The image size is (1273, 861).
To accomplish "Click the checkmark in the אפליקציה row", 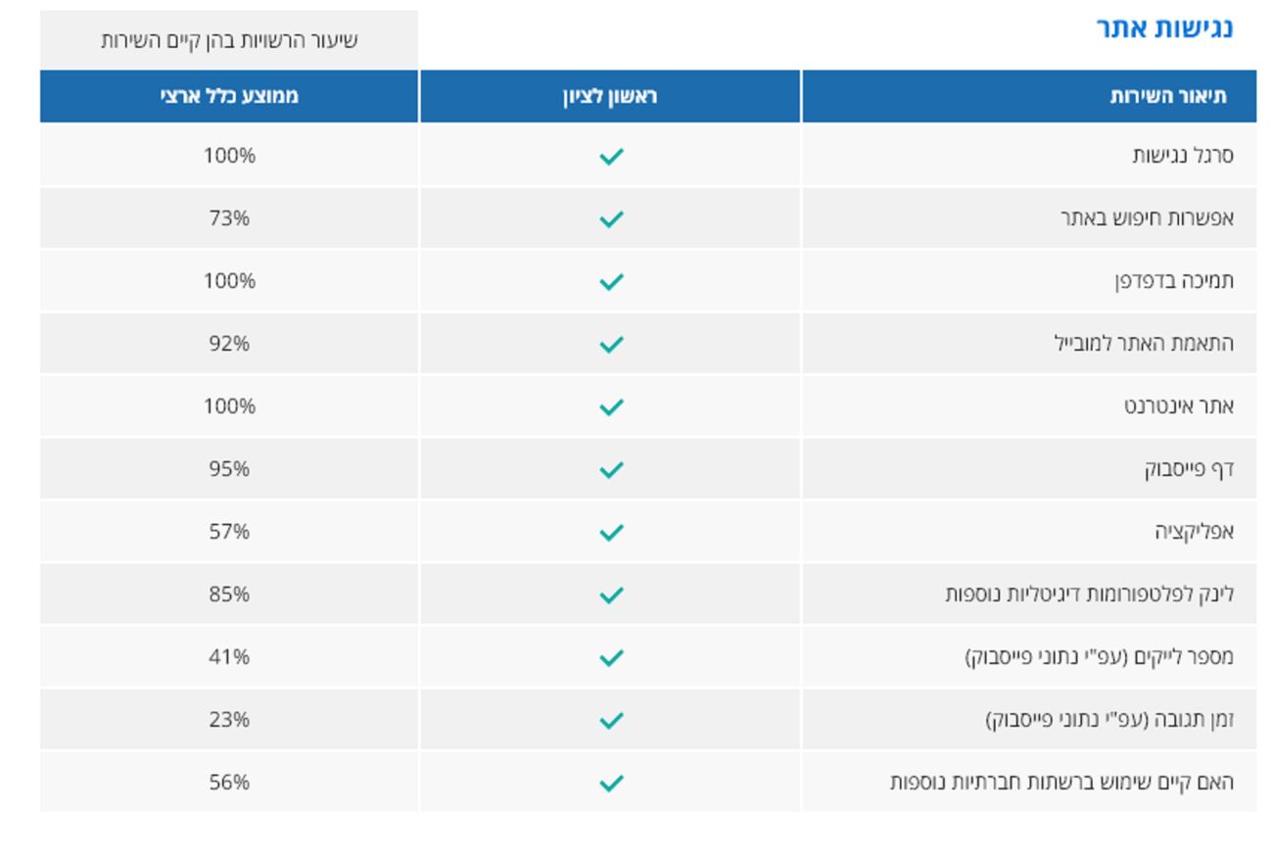I will pyautogui.click(x=611, y=532).
